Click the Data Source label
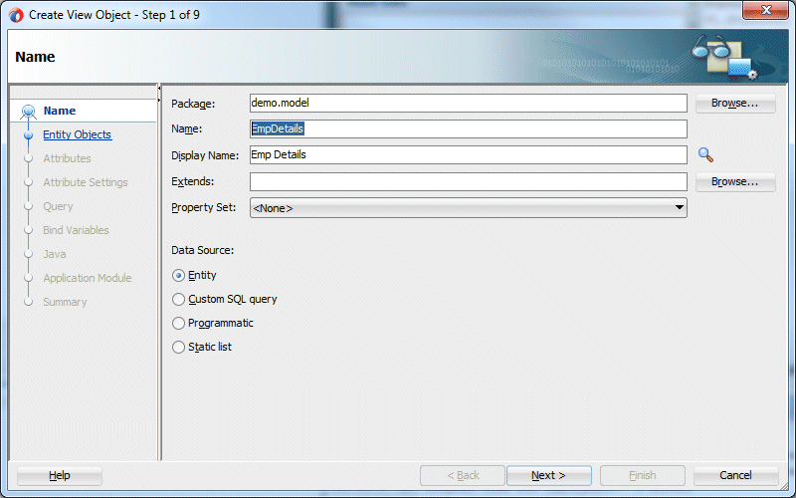Image resolution: width=796 pixels, height=498 pixels. [203, 251]
